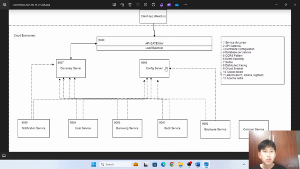Toggle the filmstrip icon at bottom left

click(4, 155)
